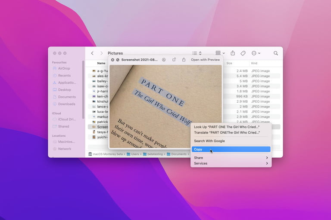Click the Finder toolbar Share icon

point(233,53)
